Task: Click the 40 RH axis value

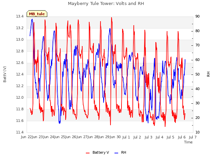Action: 197,89
